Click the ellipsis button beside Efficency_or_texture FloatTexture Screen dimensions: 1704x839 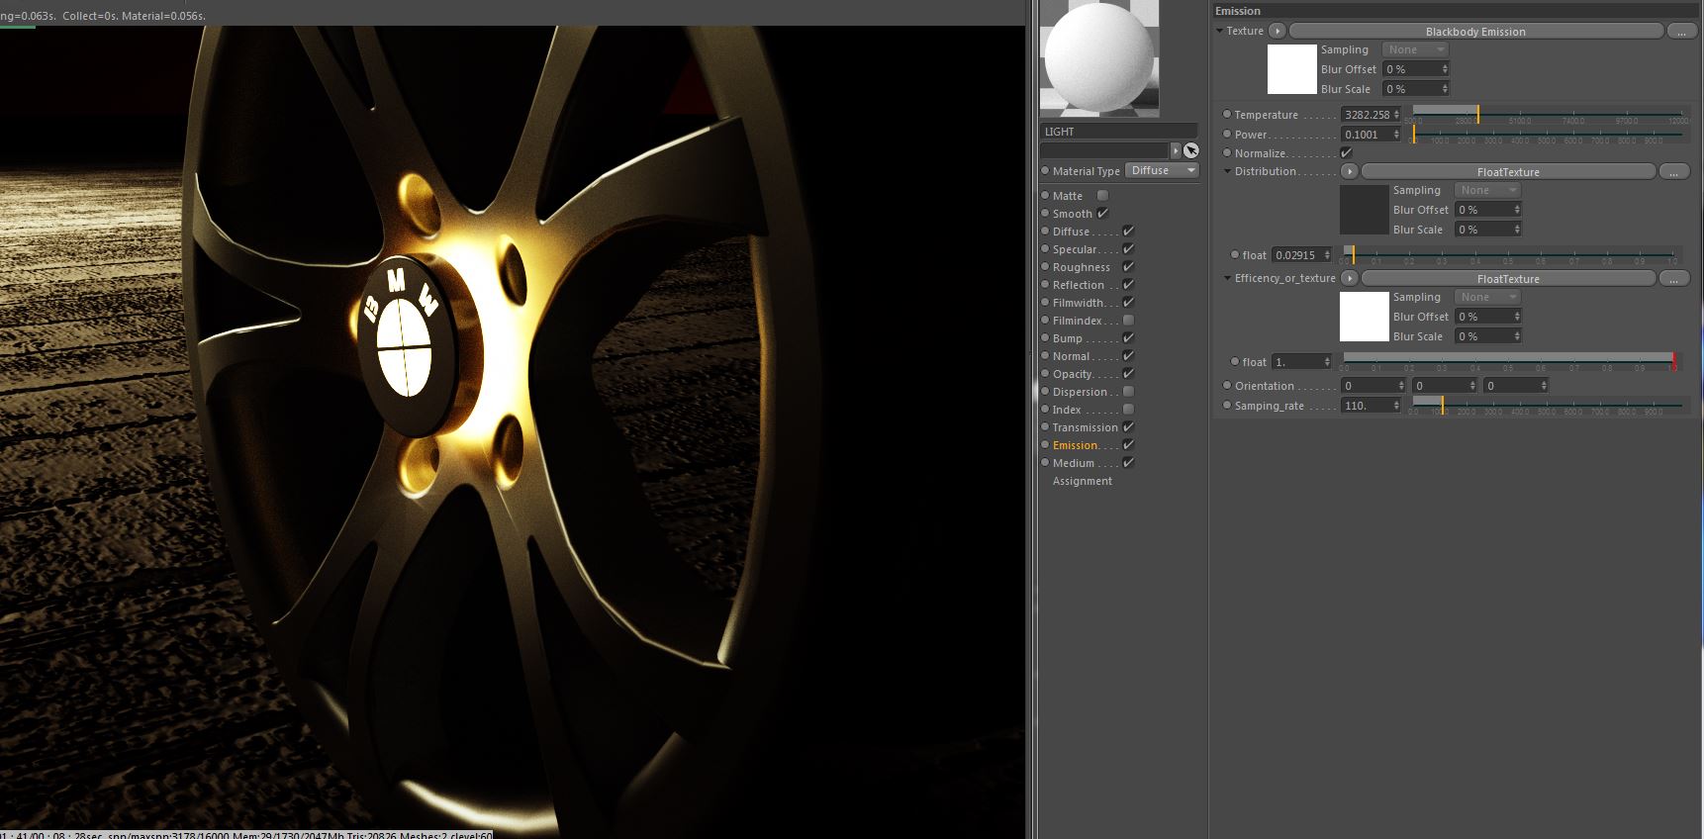point(1673,279)
